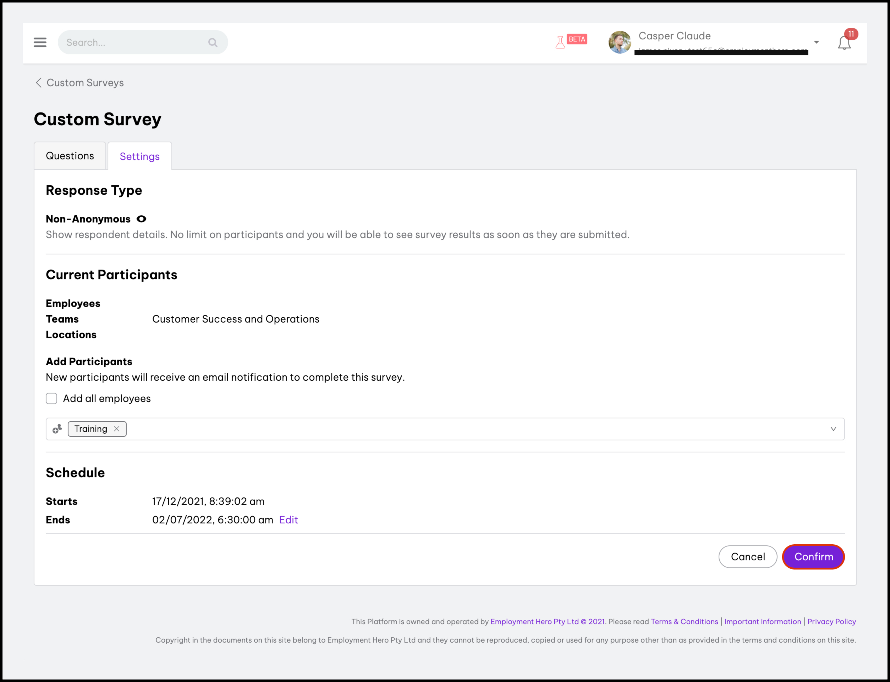Expand the participants dropdown chevron
Screen dimensions: 890x682
(x=833, y=429)
